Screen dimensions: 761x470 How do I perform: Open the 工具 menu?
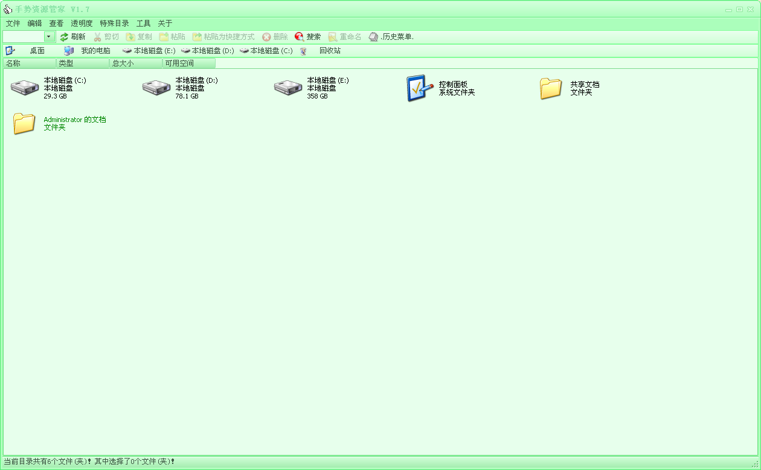pos(143,24)
